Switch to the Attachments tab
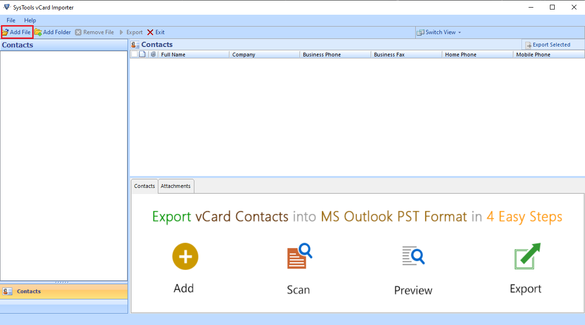 point(176,186)
